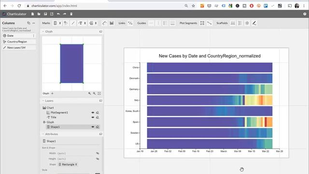Open Rectangle mark dropdown arrow

click(x=60, y=23)
